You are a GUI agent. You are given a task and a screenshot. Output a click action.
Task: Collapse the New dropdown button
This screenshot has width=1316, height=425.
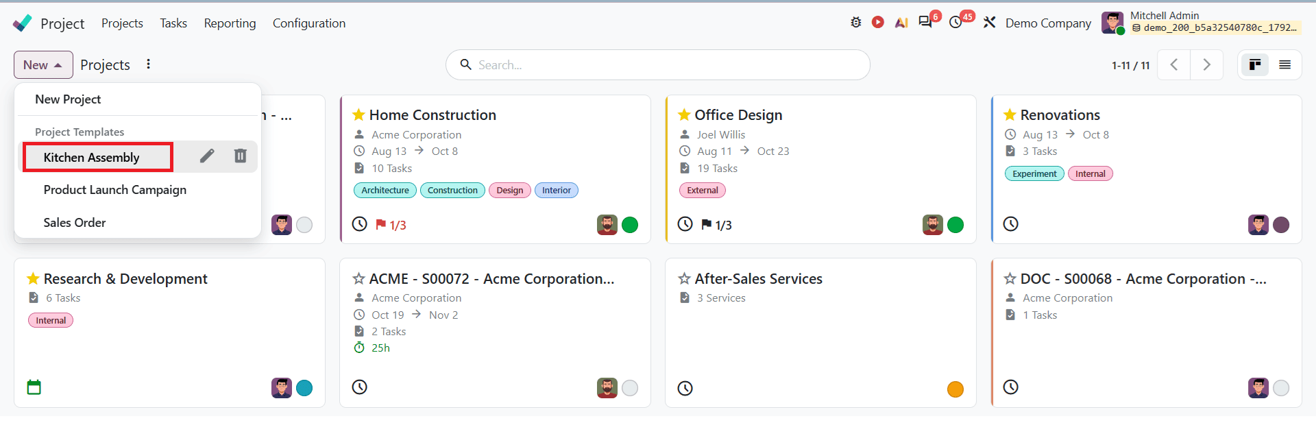(x=43, y=65)
